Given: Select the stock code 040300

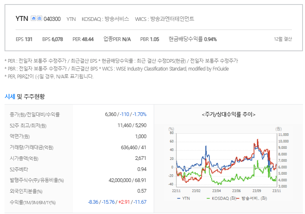Looking at the screenshot, I should click(x=52, y=19).
